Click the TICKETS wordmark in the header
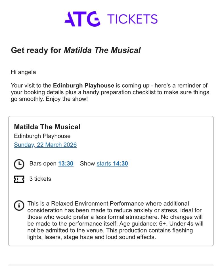Screen dimensions: 218x266 [x=132, y=19]
